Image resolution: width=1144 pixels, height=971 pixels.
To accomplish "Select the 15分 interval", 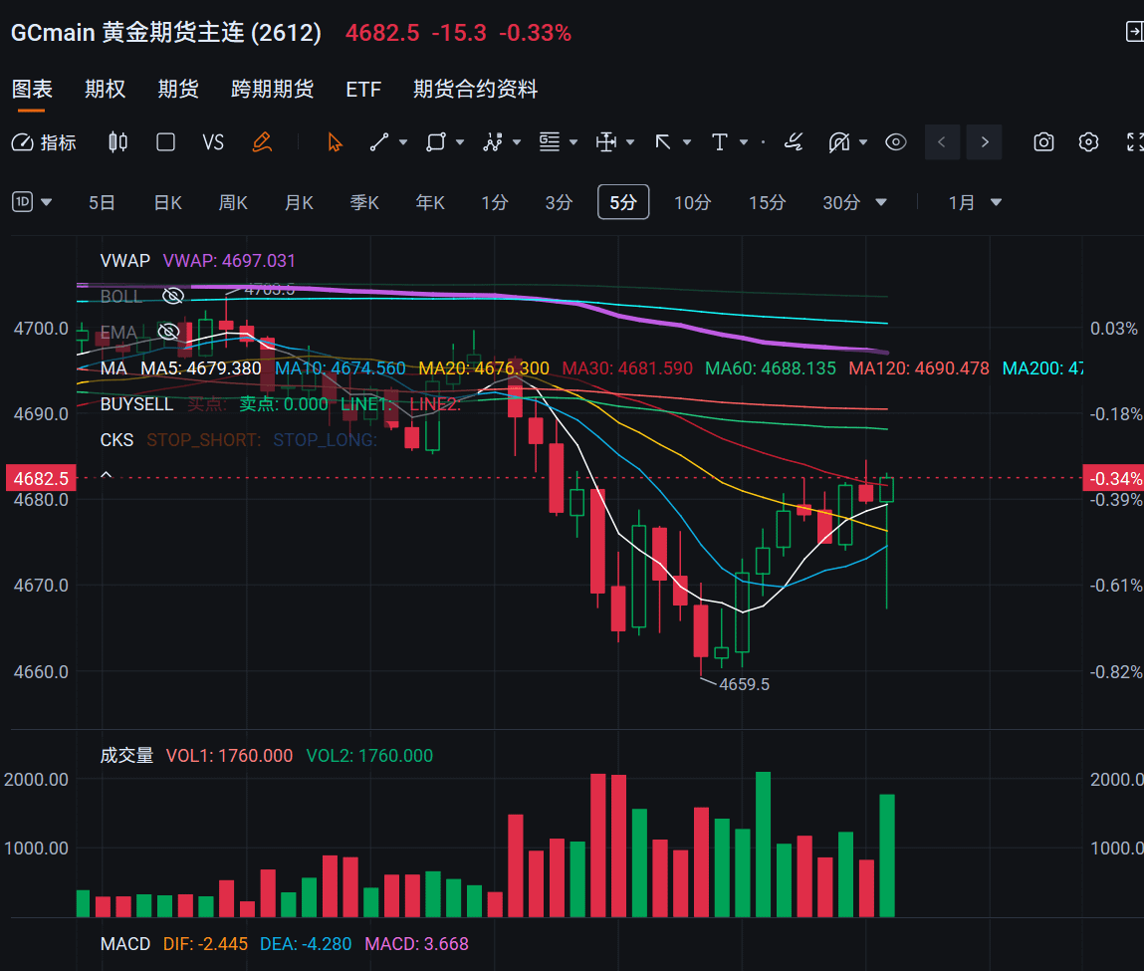I will [767, 203].
